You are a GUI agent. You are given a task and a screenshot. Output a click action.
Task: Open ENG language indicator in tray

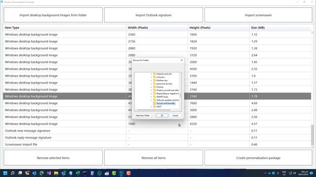pyautogui.click(x=284, y=173)
